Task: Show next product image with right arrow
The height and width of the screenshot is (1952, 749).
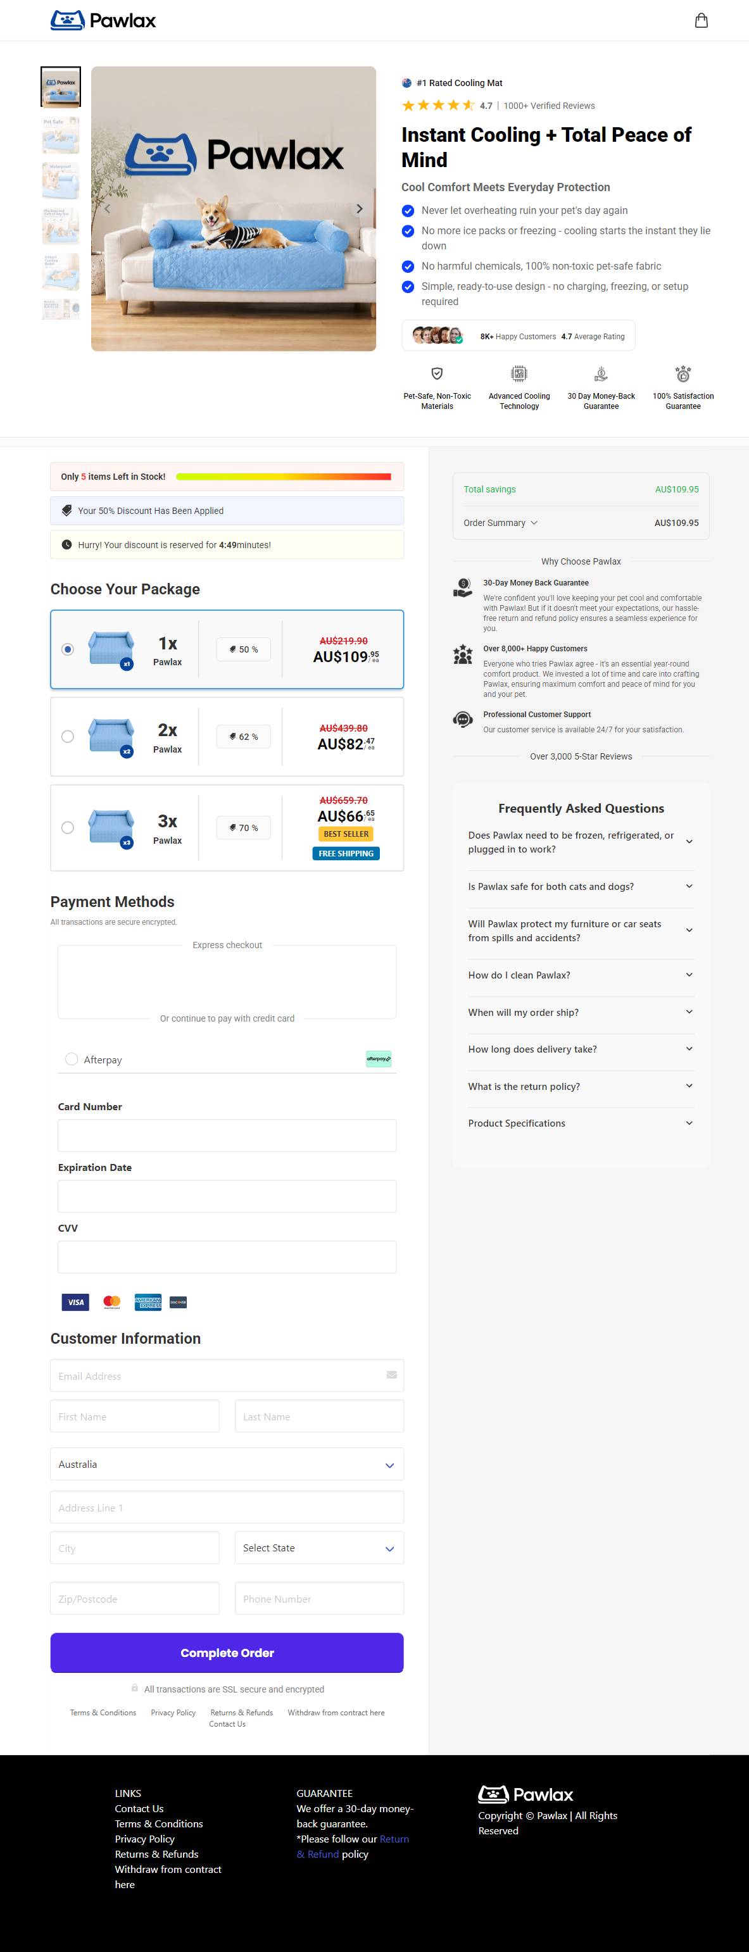Action: 360,208
